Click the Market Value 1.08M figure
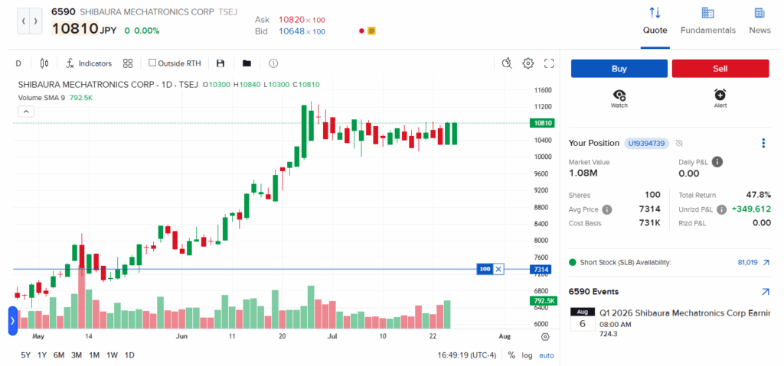The width and height of the screenshot is (784, 366). (x=582, y=173)
